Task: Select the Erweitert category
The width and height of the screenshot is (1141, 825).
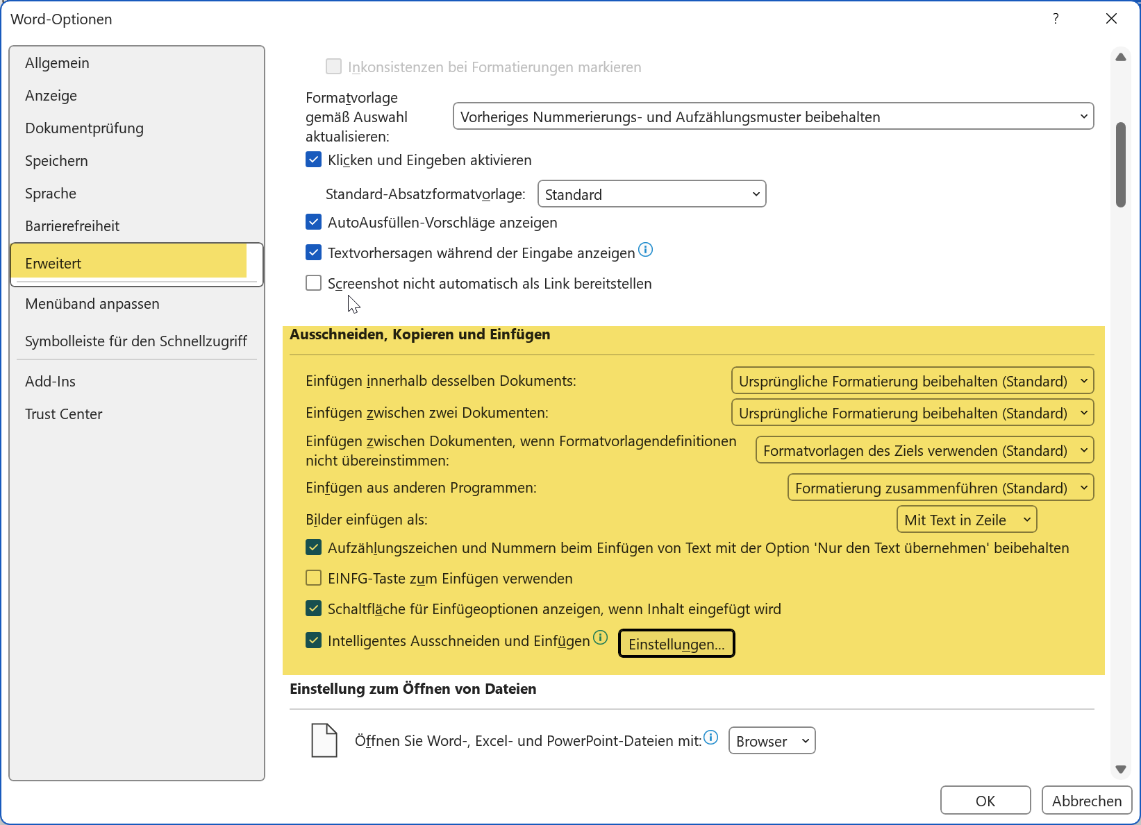Action: [x=137, y=264]
